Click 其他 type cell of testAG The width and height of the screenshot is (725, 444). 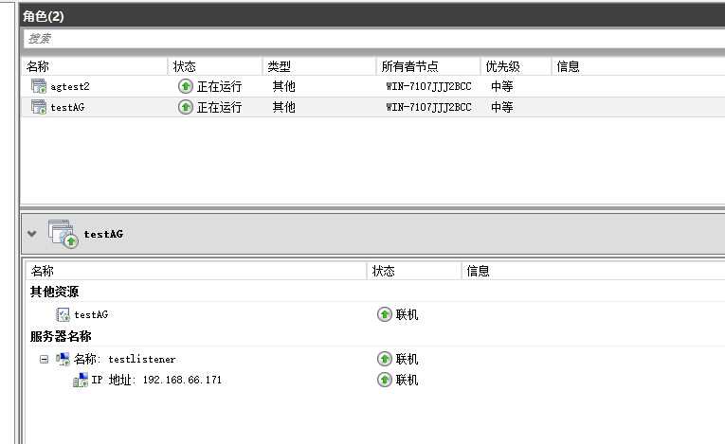point(284,107)
